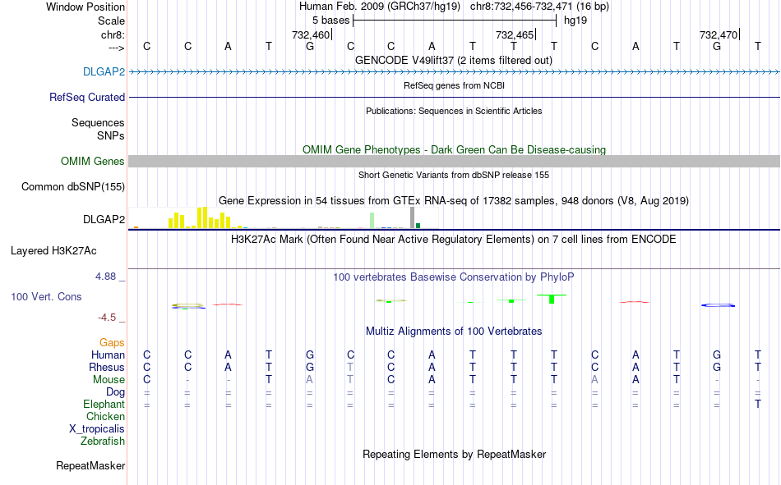The width and height of the screenshot is (781, 485).
Task: Click the 100 Vert. Cons label
Action: tap(46, 296)
